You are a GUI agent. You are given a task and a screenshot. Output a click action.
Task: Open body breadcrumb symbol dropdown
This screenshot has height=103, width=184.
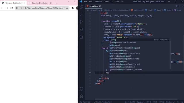[158, 10]
